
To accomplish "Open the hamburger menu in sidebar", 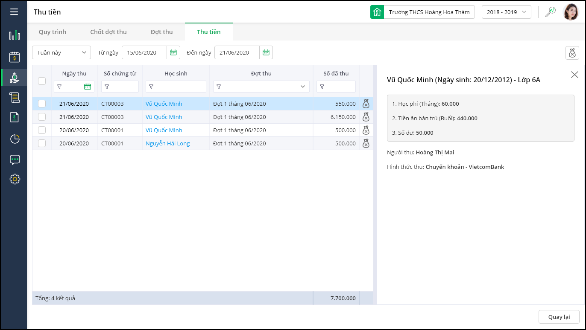I will pyautogui.click(x=14, y=12).
